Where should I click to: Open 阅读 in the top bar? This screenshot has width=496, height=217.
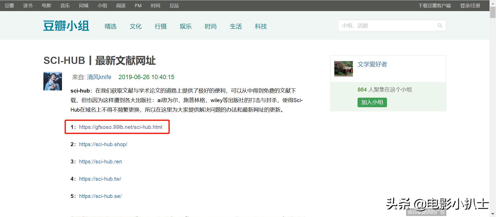[x=121, y=5]
